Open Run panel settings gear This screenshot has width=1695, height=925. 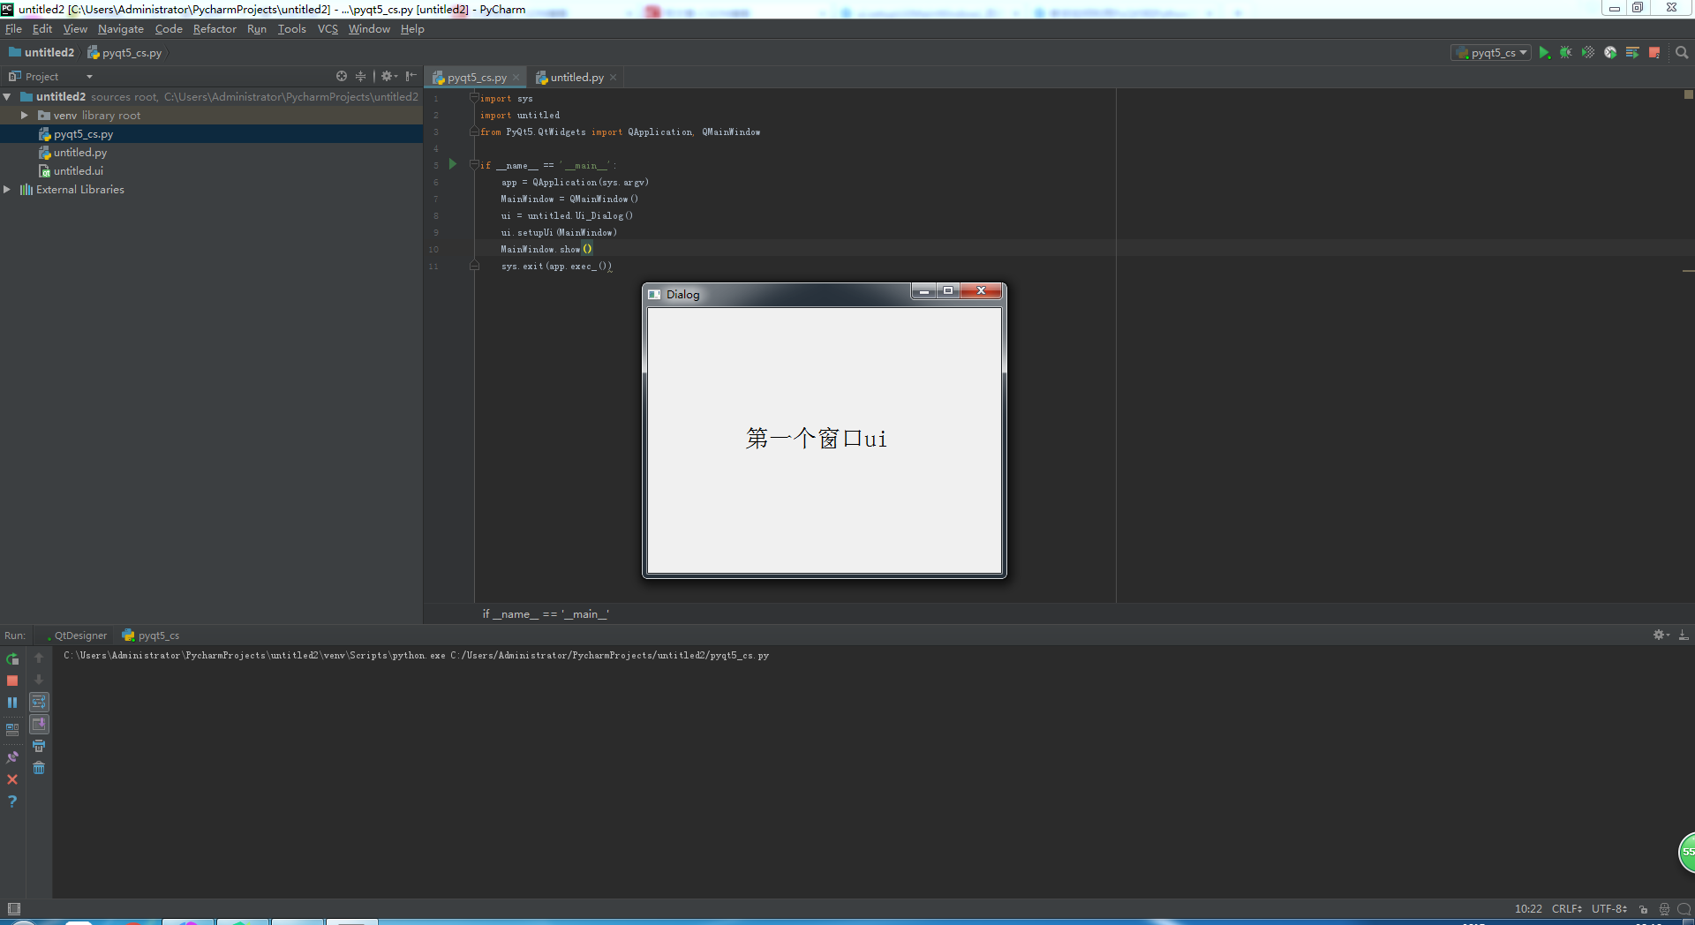click(1661, 635)
